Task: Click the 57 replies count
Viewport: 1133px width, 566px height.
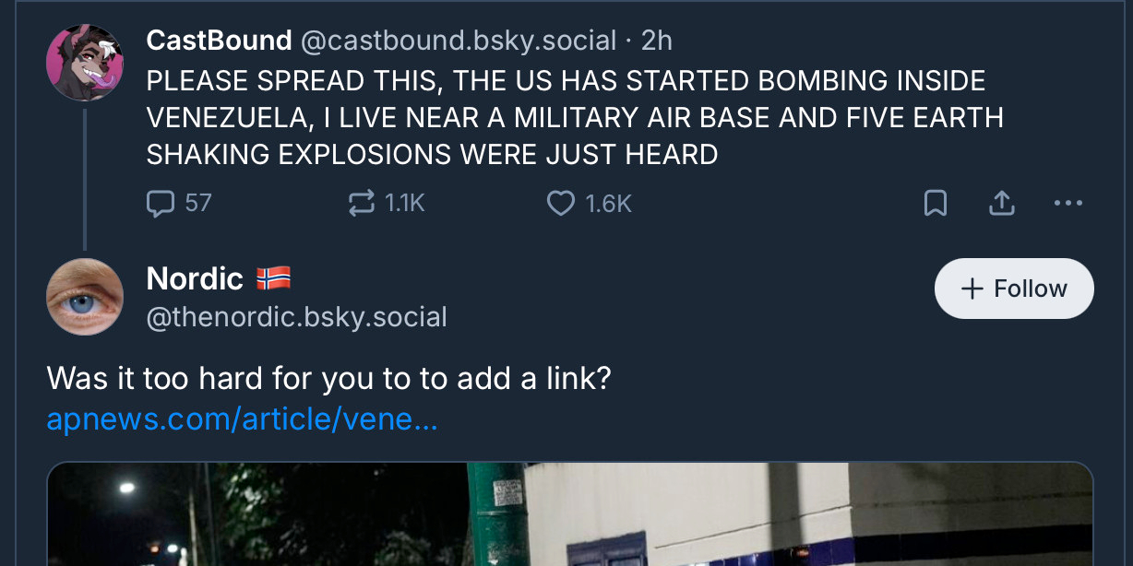Action: click(198, 203)
